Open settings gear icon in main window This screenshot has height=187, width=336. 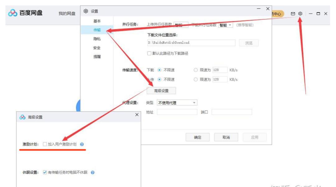pyautogui.click(x=300, y=13)
